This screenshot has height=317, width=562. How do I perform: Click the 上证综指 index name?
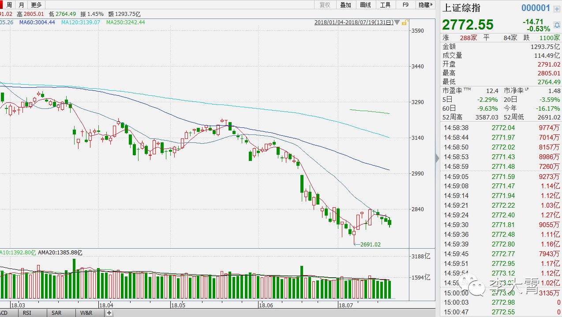461,8
